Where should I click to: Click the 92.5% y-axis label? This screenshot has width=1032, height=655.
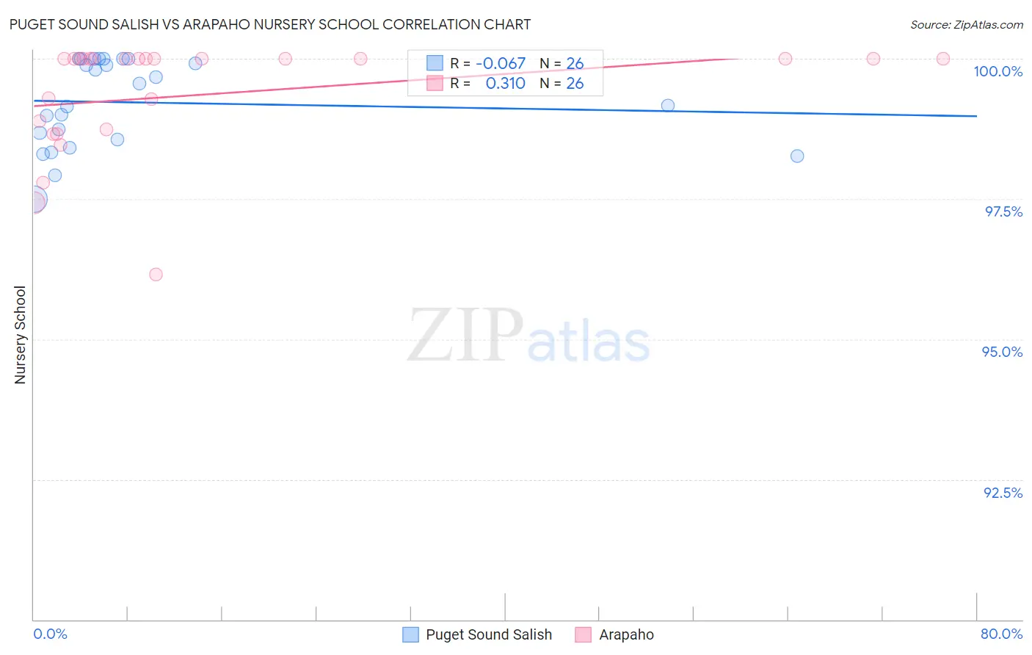coord(1003,493)
